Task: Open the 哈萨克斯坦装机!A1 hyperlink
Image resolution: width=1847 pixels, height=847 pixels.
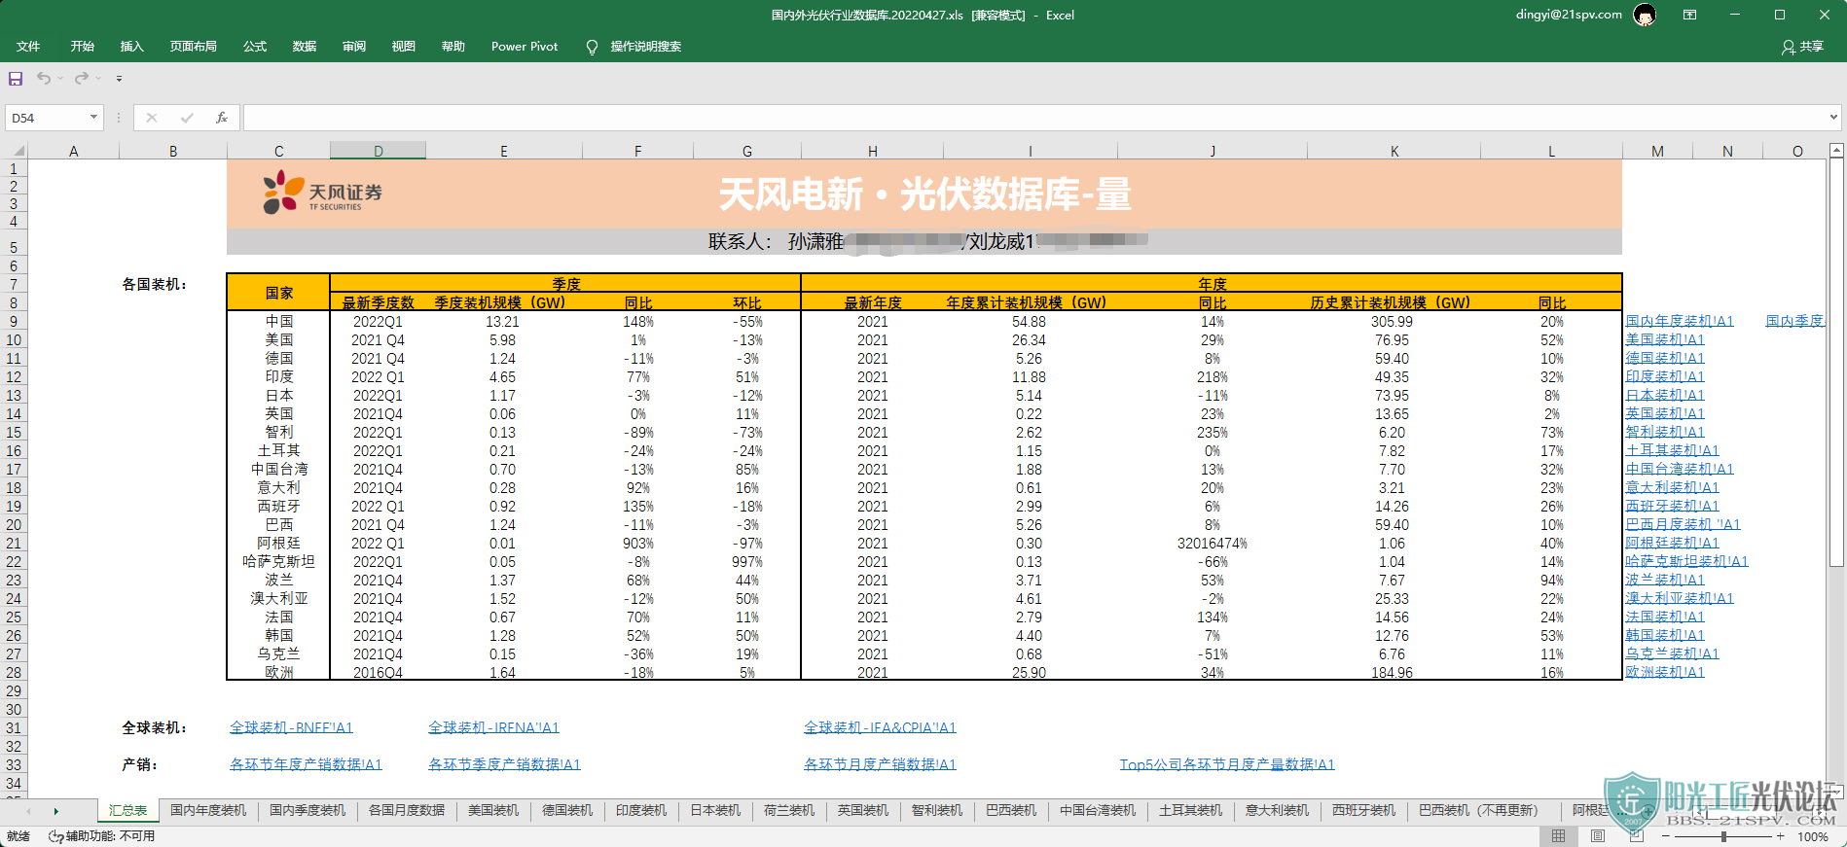Action: pos(1686,561)
